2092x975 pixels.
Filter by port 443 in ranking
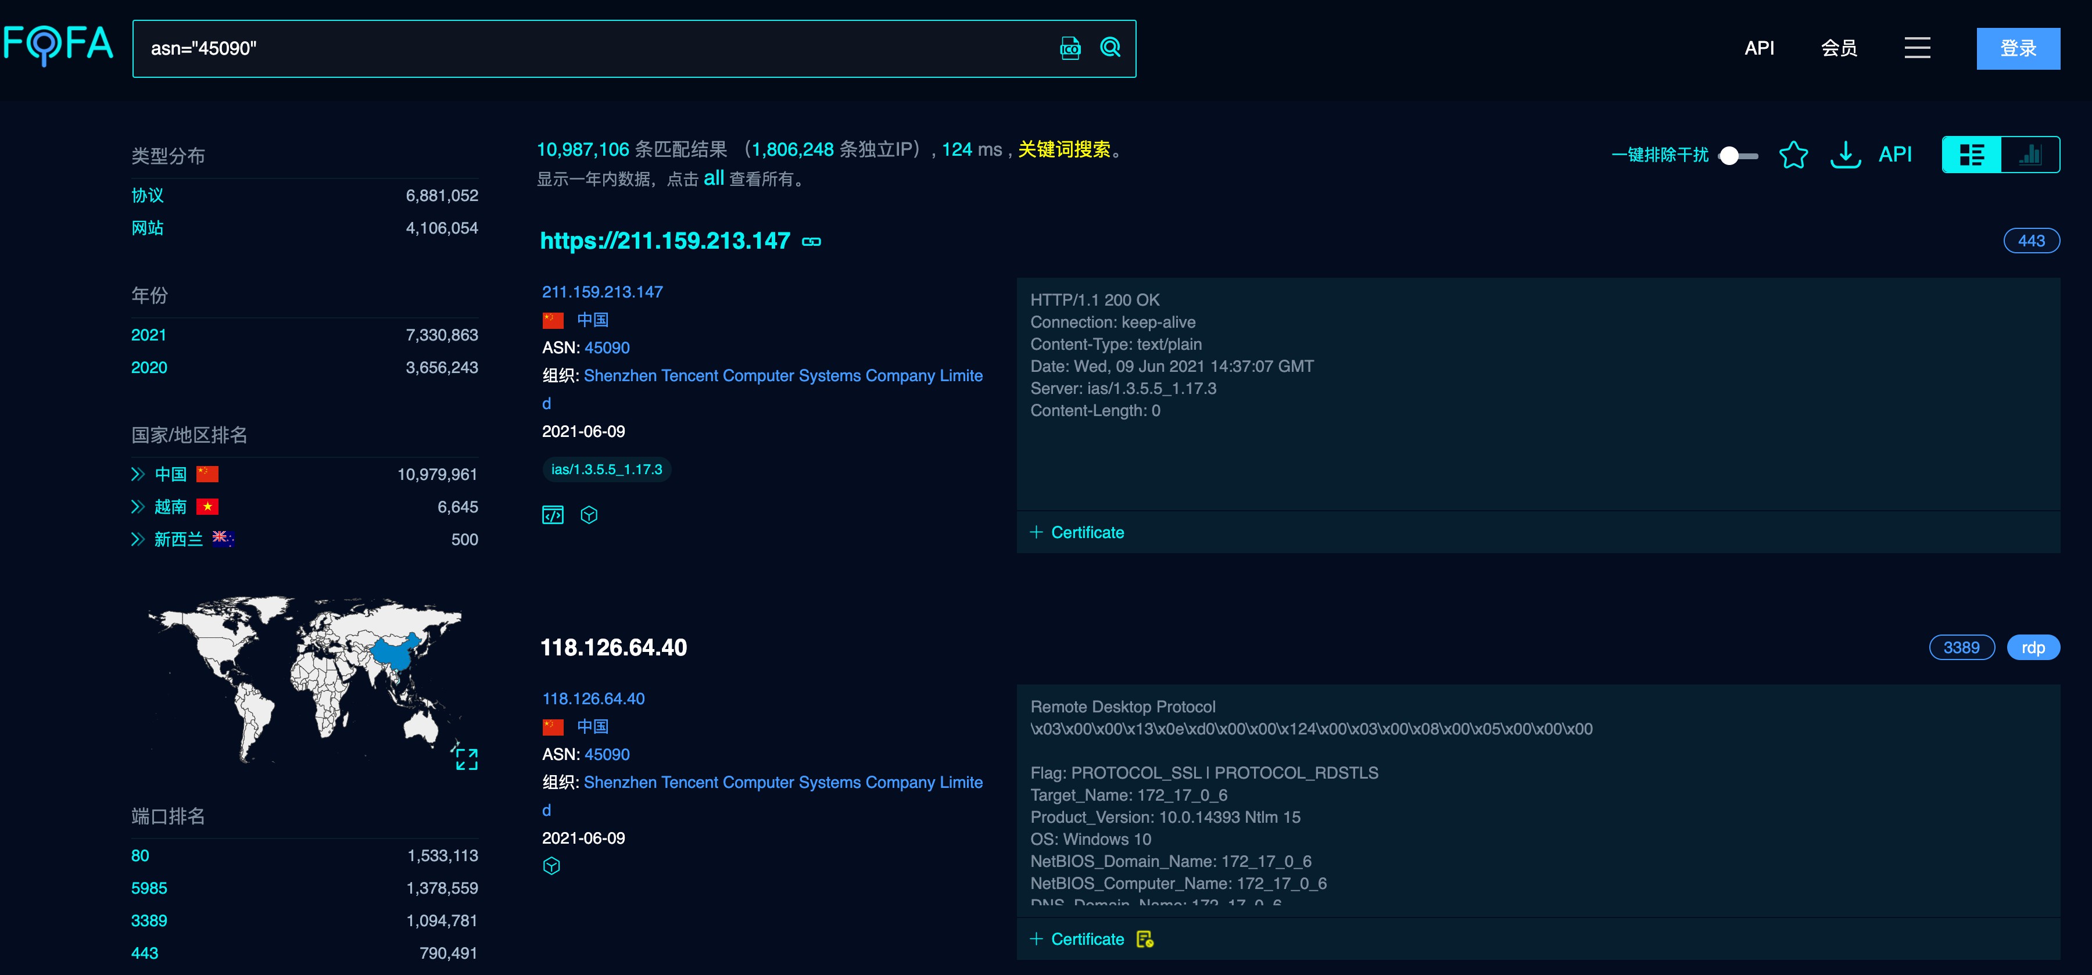coord(145,953)
